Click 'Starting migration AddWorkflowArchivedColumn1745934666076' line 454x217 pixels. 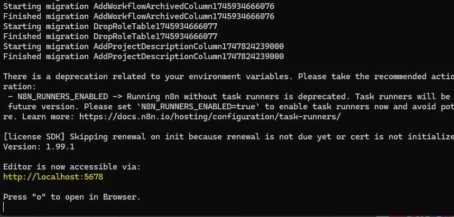(138, 6)
